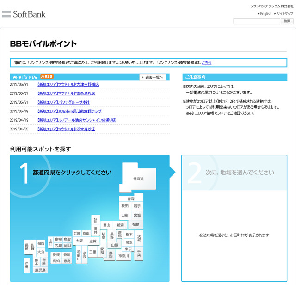This screenshot has width=296, height=285.
Task: Open the サイトマップ sitemap link
Action: pyautogui.click(x=285, y=14)
